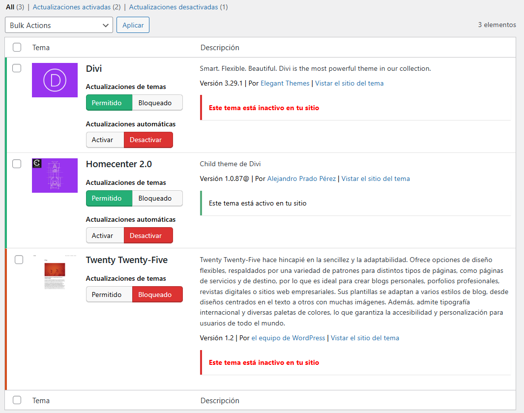Disable automatic updates for Divi
This screenshot has height=413, width=524.
(x=148, y=140)
